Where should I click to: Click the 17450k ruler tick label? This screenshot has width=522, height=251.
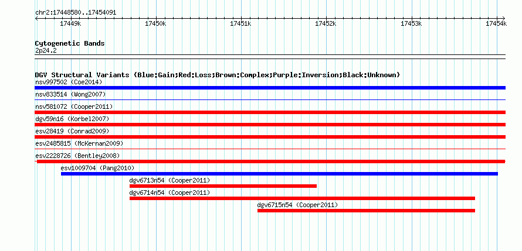coord(155,23)
